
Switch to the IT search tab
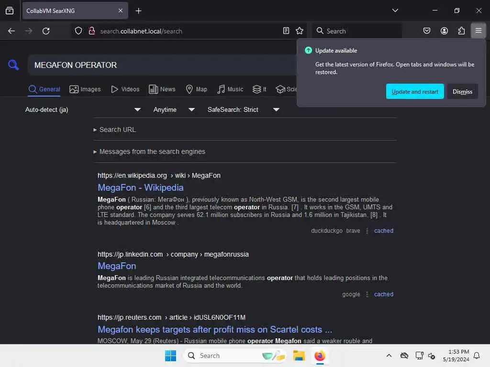point(259,89)
